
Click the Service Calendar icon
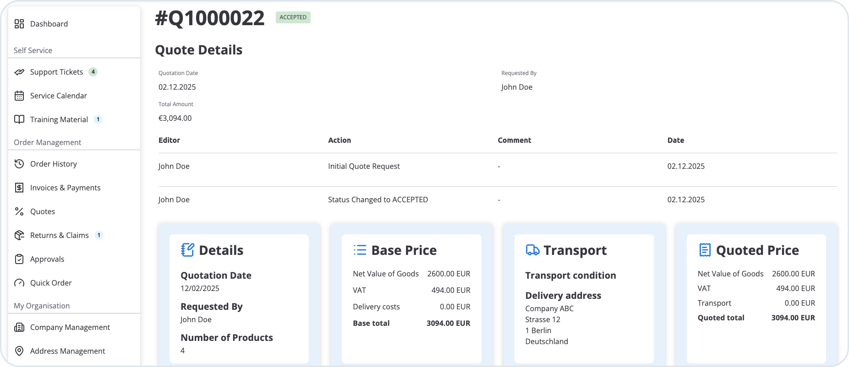click(x=19, y=96)
